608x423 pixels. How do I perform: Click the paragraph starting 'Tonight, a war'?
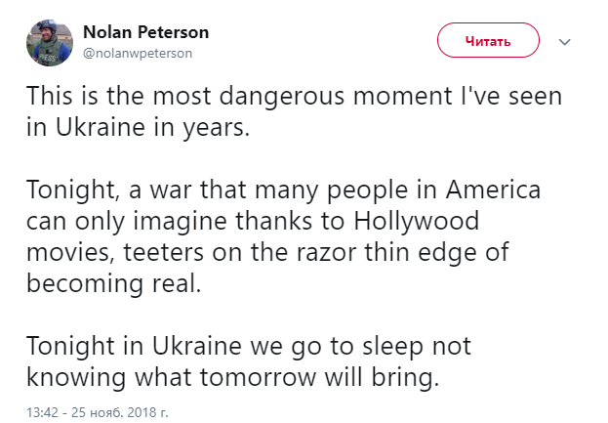point(283,236)
